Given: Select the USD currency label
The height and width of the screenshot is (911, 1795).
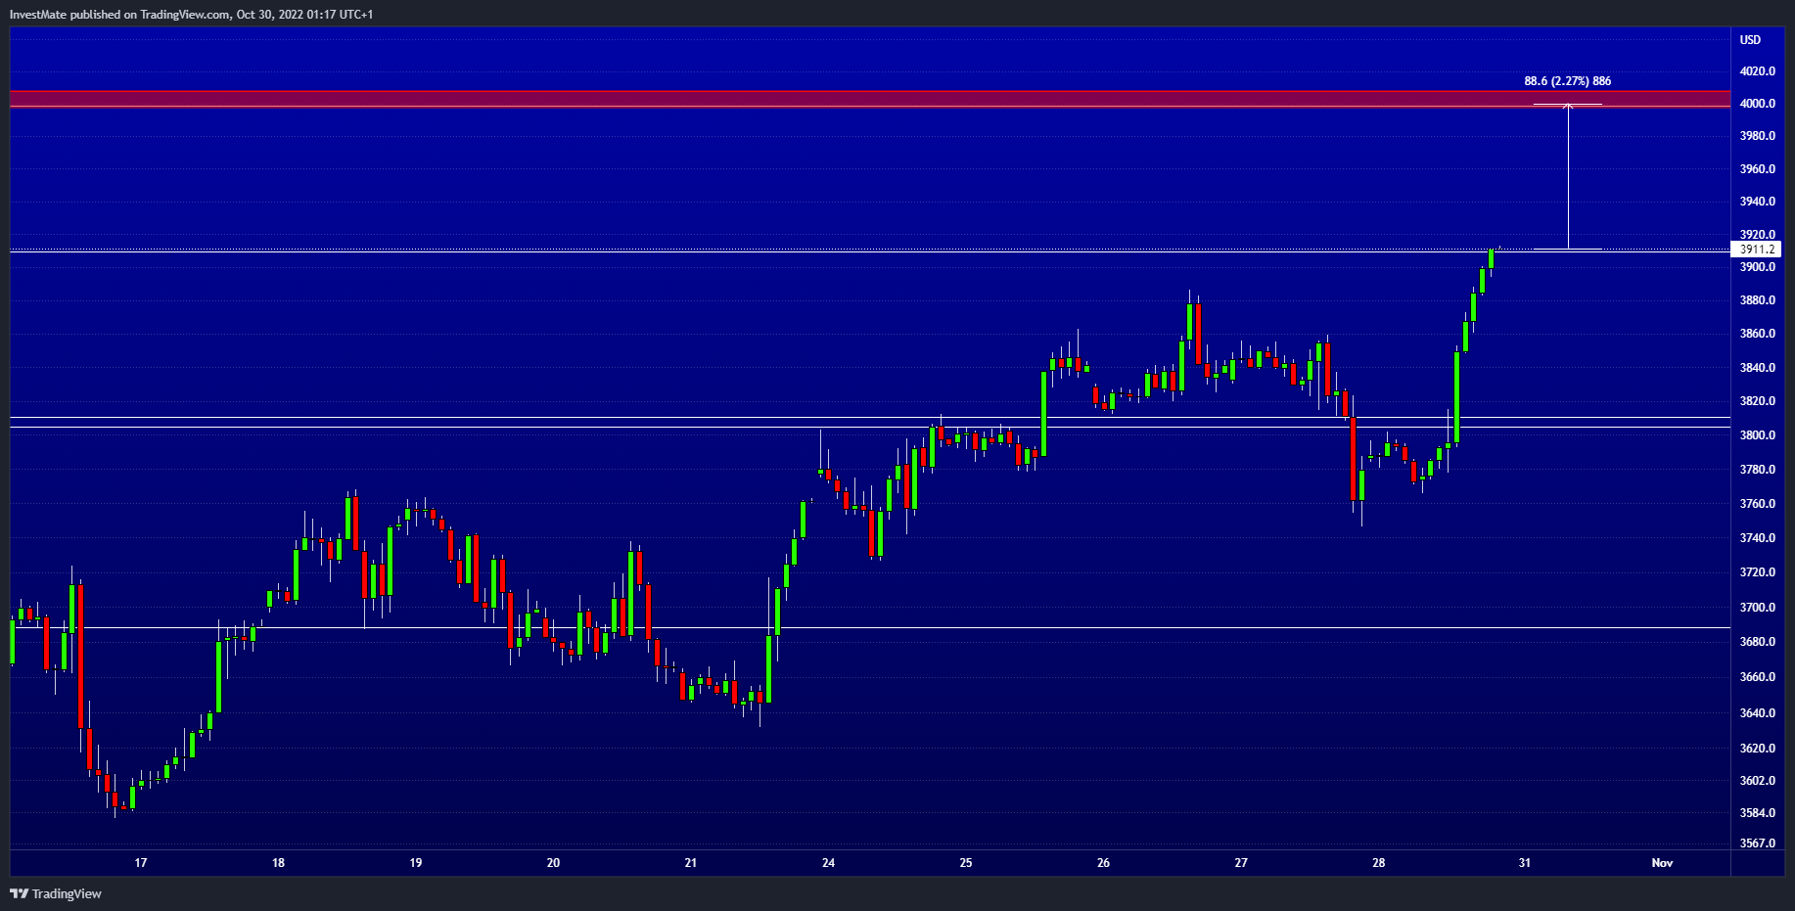Looking at the screenshot, I should (1750, 40).
